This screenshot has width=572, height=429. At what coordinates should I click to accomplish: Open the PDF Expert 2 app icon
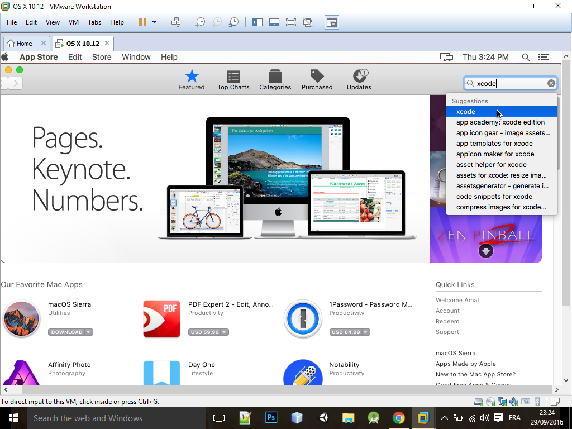coord(161,319)
